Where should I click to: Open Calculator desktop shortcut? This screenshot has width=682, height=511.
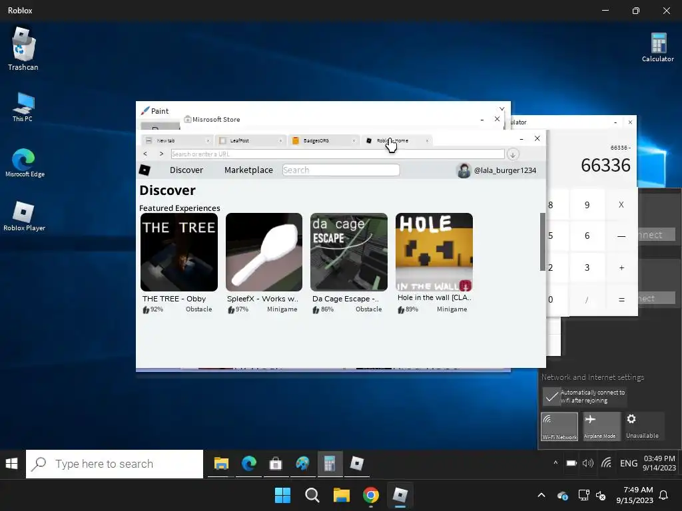(x=657, y=47)
